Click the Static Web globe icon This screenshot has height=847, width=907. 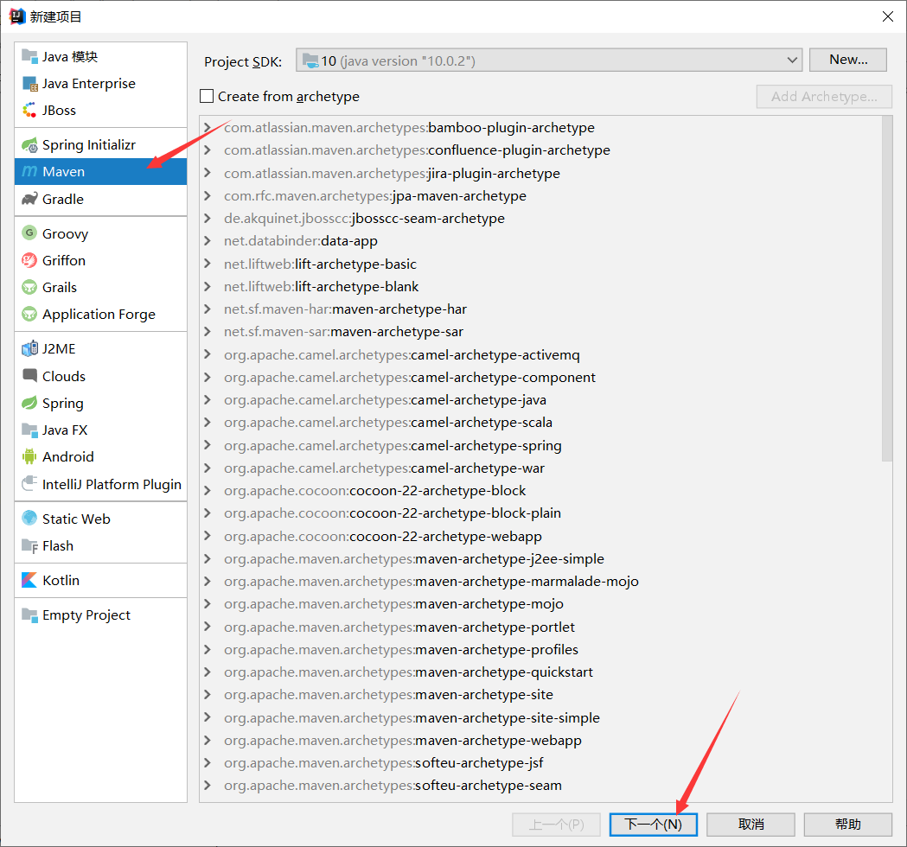coord(29,518)
